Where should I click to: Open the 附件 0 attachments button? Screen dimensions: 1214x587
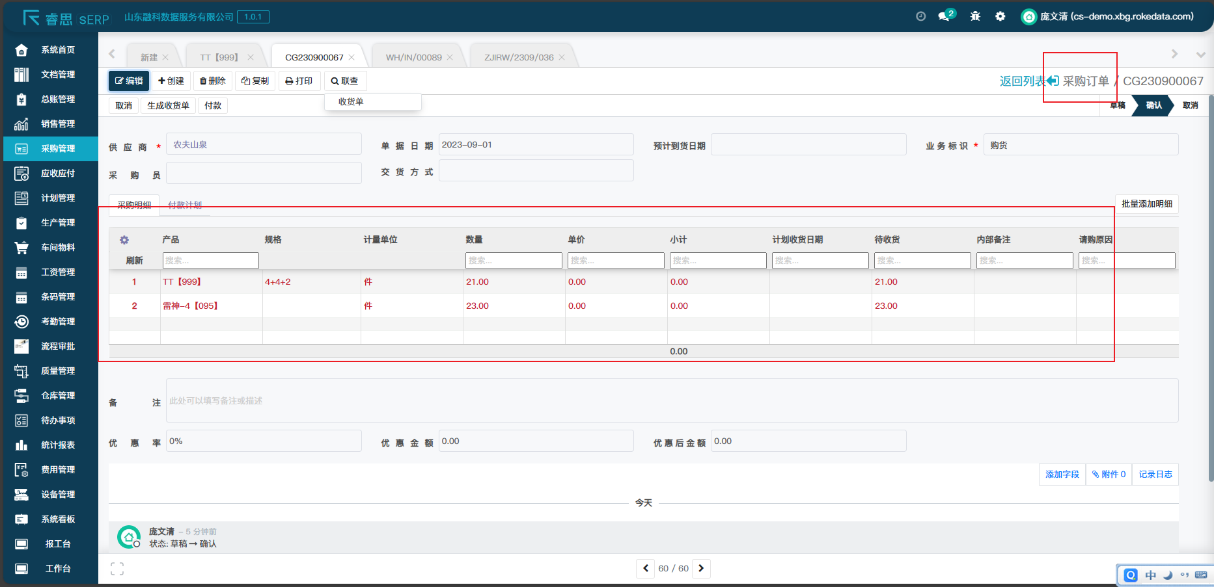(x=1109, y=475)
